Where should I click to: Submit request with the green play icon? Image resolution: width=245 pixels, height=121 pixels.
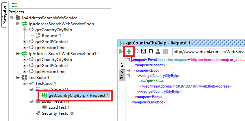coord(121,51)
